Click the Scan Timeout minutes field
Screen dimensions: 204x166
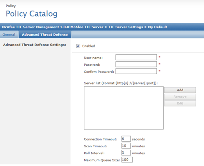[x=126, y=146]
